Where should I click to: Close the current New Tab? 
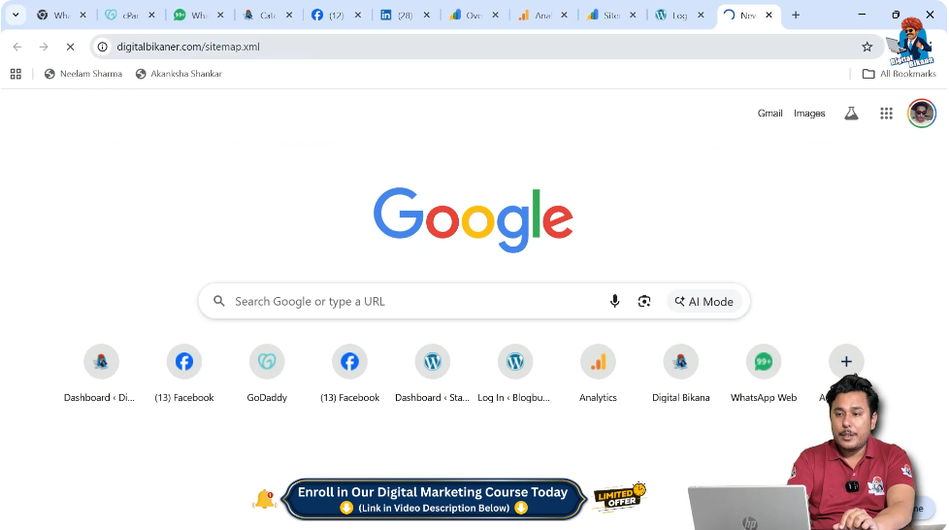[769, 16]
